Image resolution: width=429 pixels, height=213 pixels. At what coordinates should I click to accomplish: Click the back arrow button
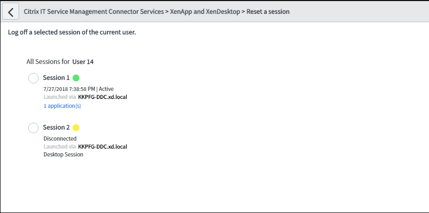[x=11, y=12]
